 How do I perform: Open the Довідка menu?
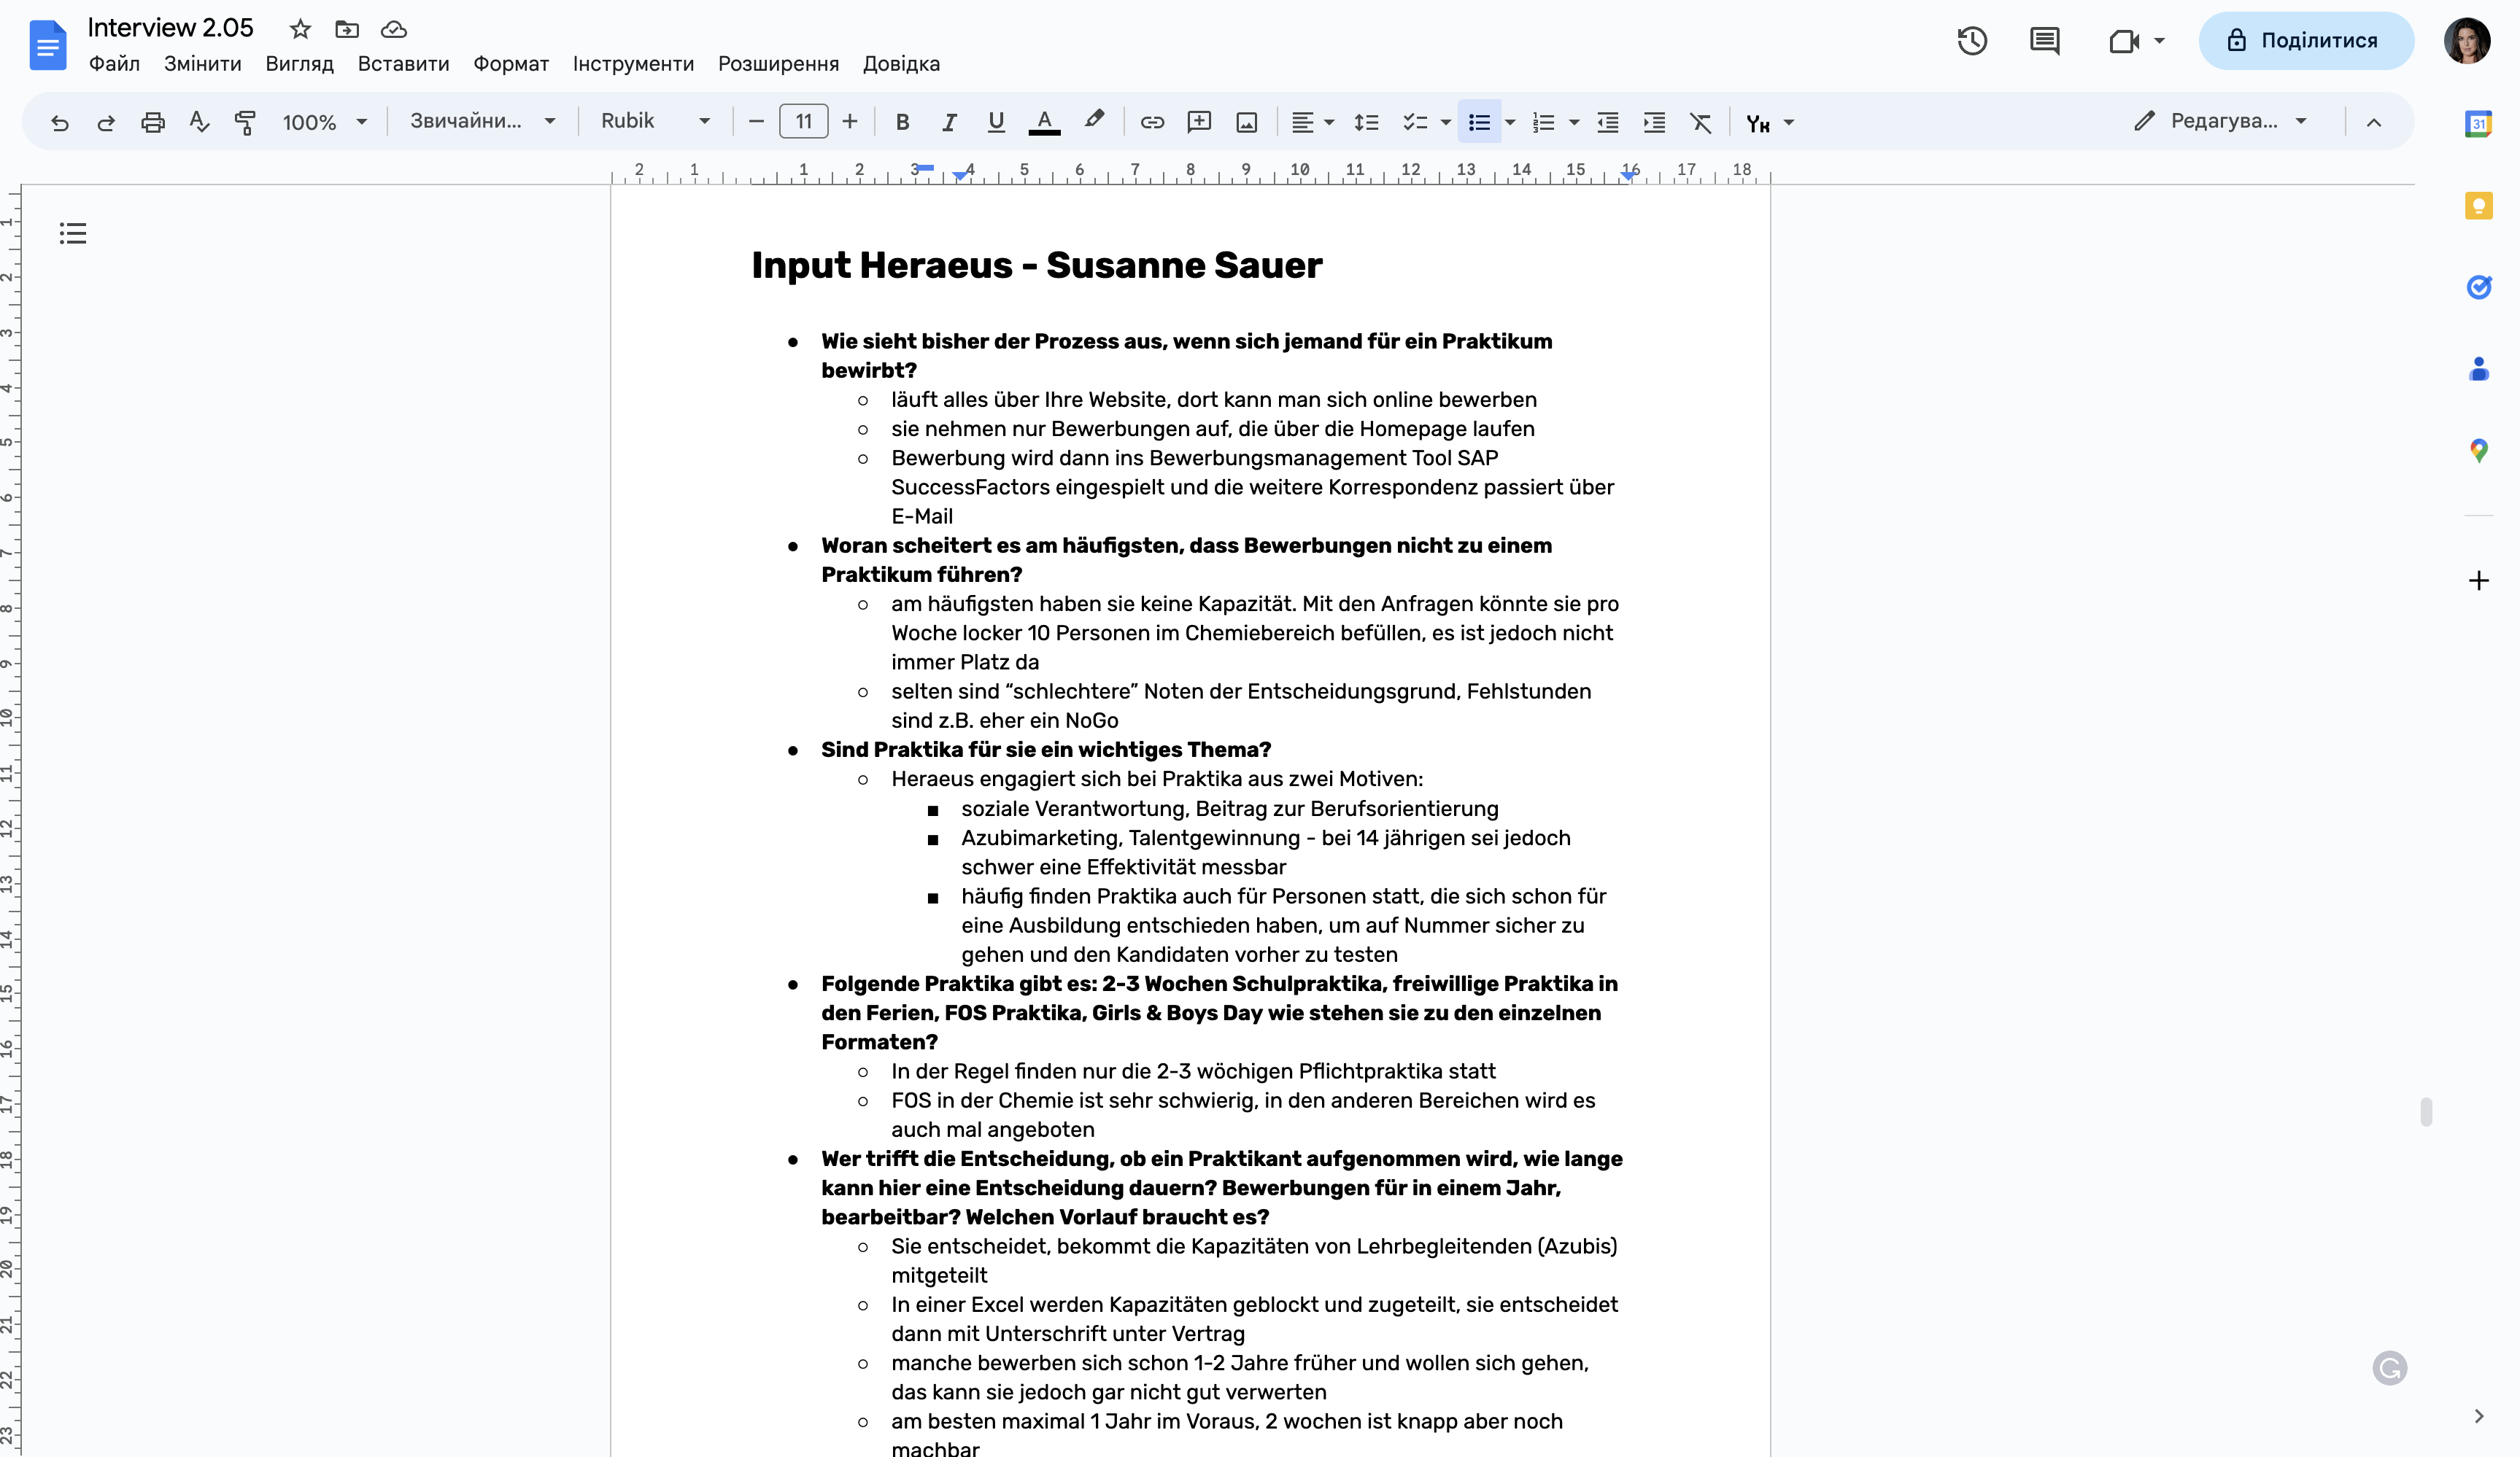point(901,64)
